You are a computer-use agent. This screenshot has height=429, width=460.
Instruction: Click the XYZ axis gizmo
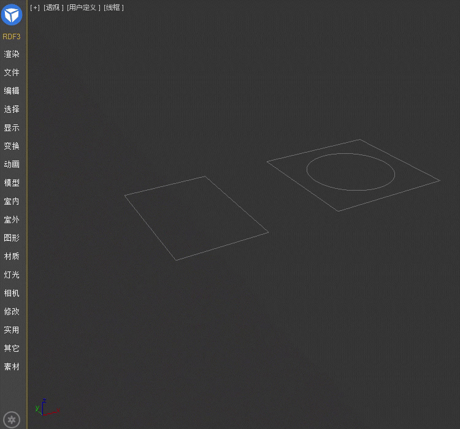click(47, 407)
